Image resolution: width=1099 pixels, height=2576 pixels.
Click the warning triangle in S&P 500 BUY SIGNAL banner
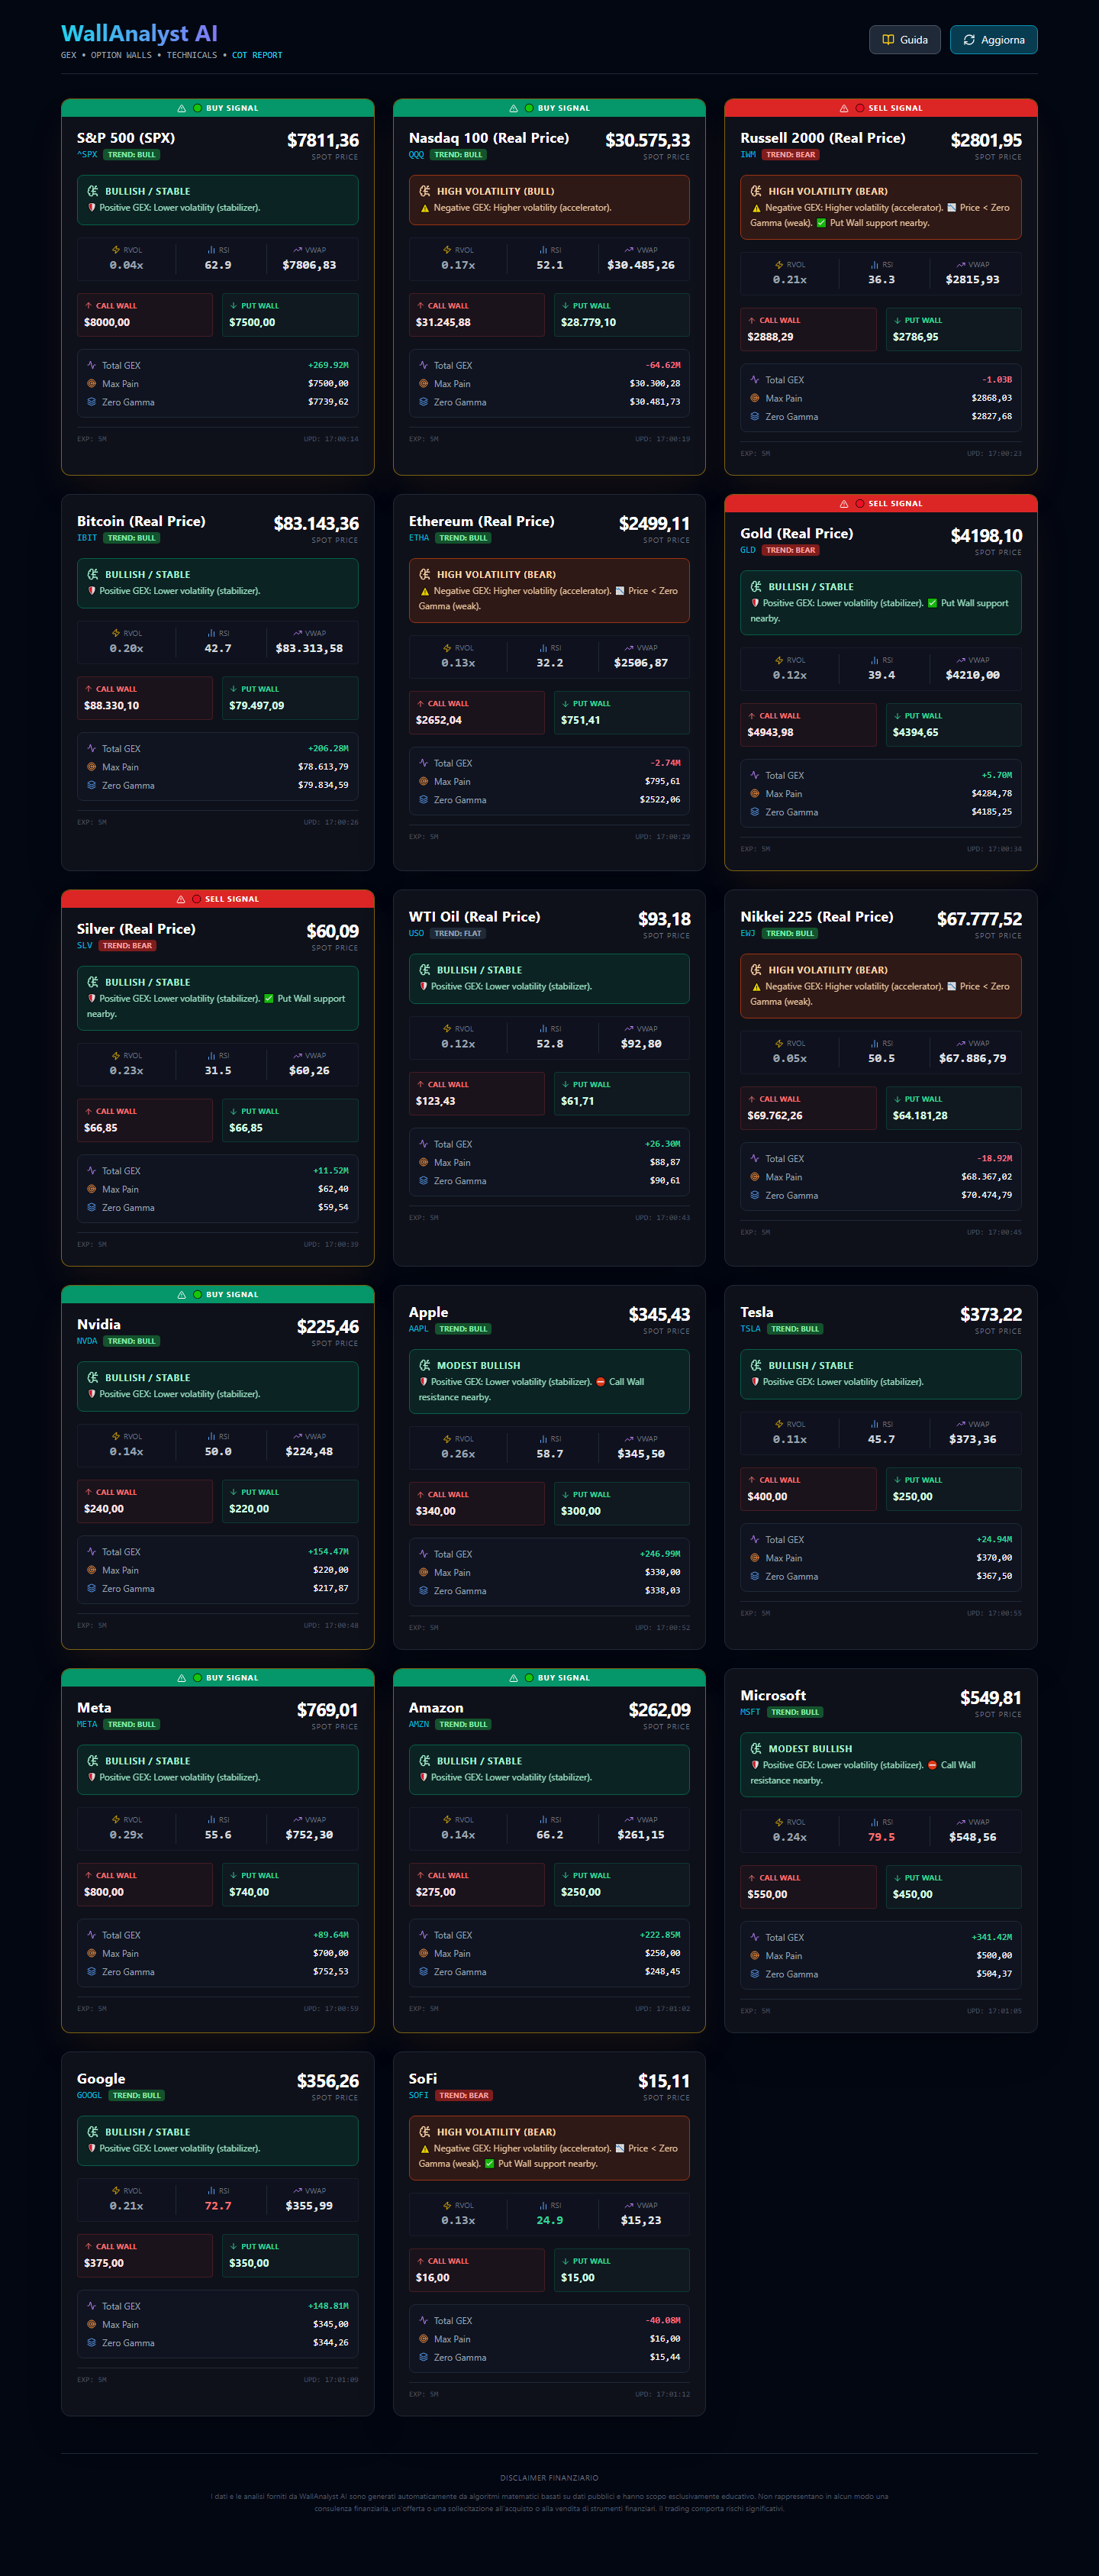(181, 108)
